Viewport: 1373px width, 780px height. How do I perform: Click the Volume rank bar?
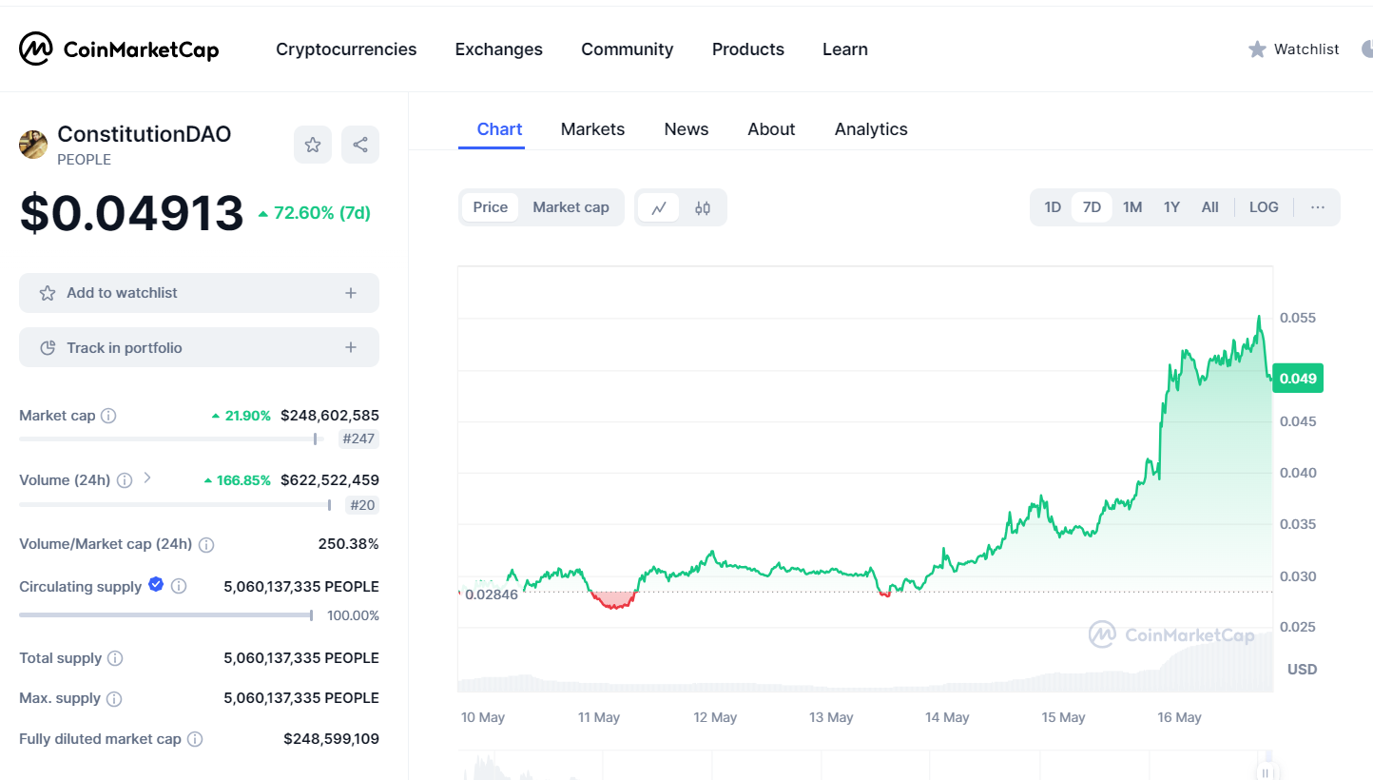(x=176, y=504)
